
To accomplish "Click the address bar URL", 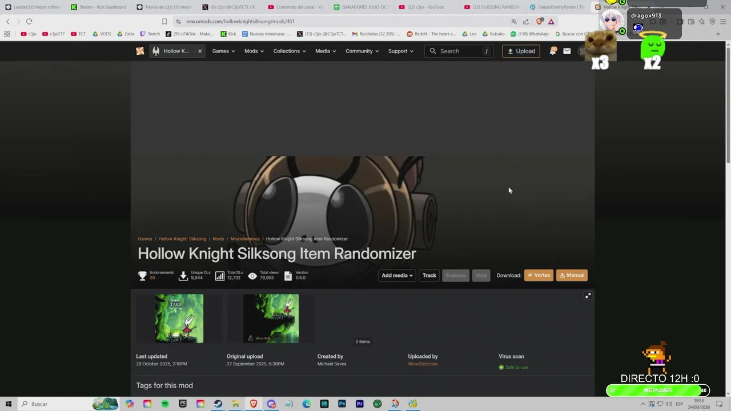I will point(240,21).
